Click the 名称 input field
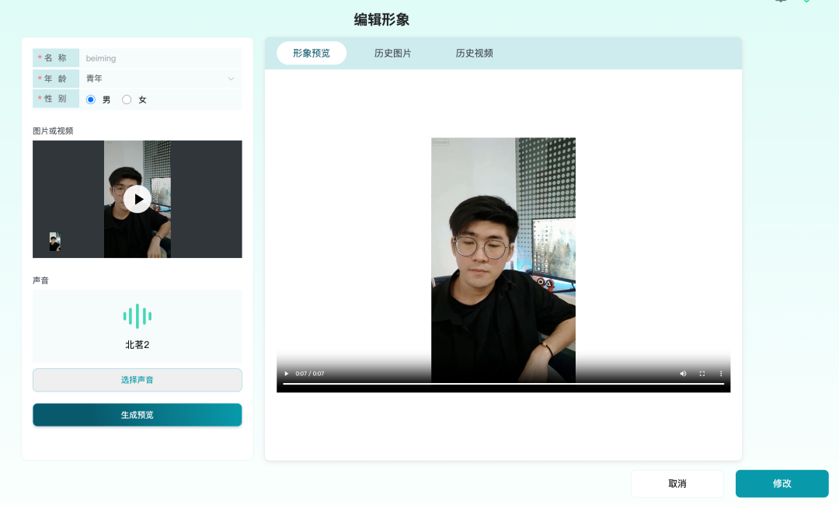The width and height of the screenshot is (839, 505). tap(159, 58)
